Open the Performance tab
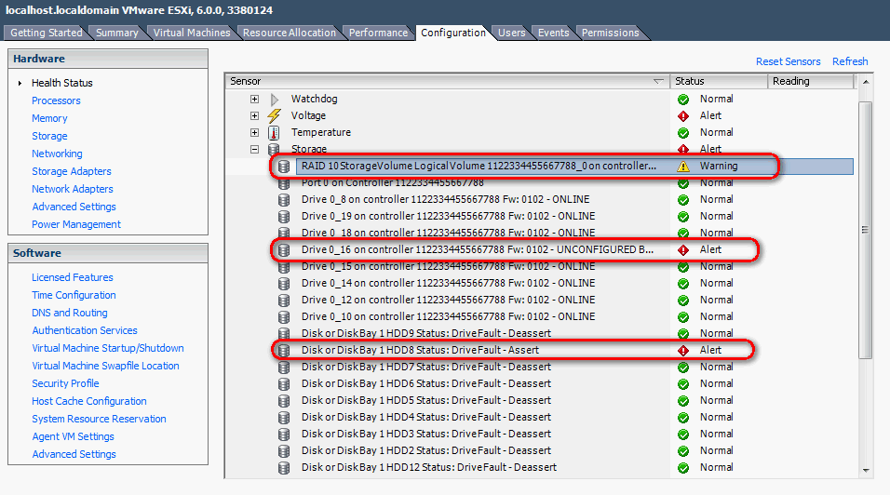 [x=378, y=33]
